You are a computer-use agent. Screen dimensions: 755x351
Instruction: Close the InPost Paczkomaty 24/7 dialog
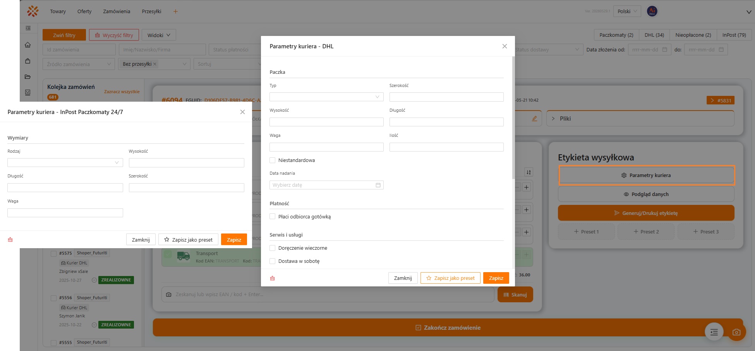pos(242,112)
